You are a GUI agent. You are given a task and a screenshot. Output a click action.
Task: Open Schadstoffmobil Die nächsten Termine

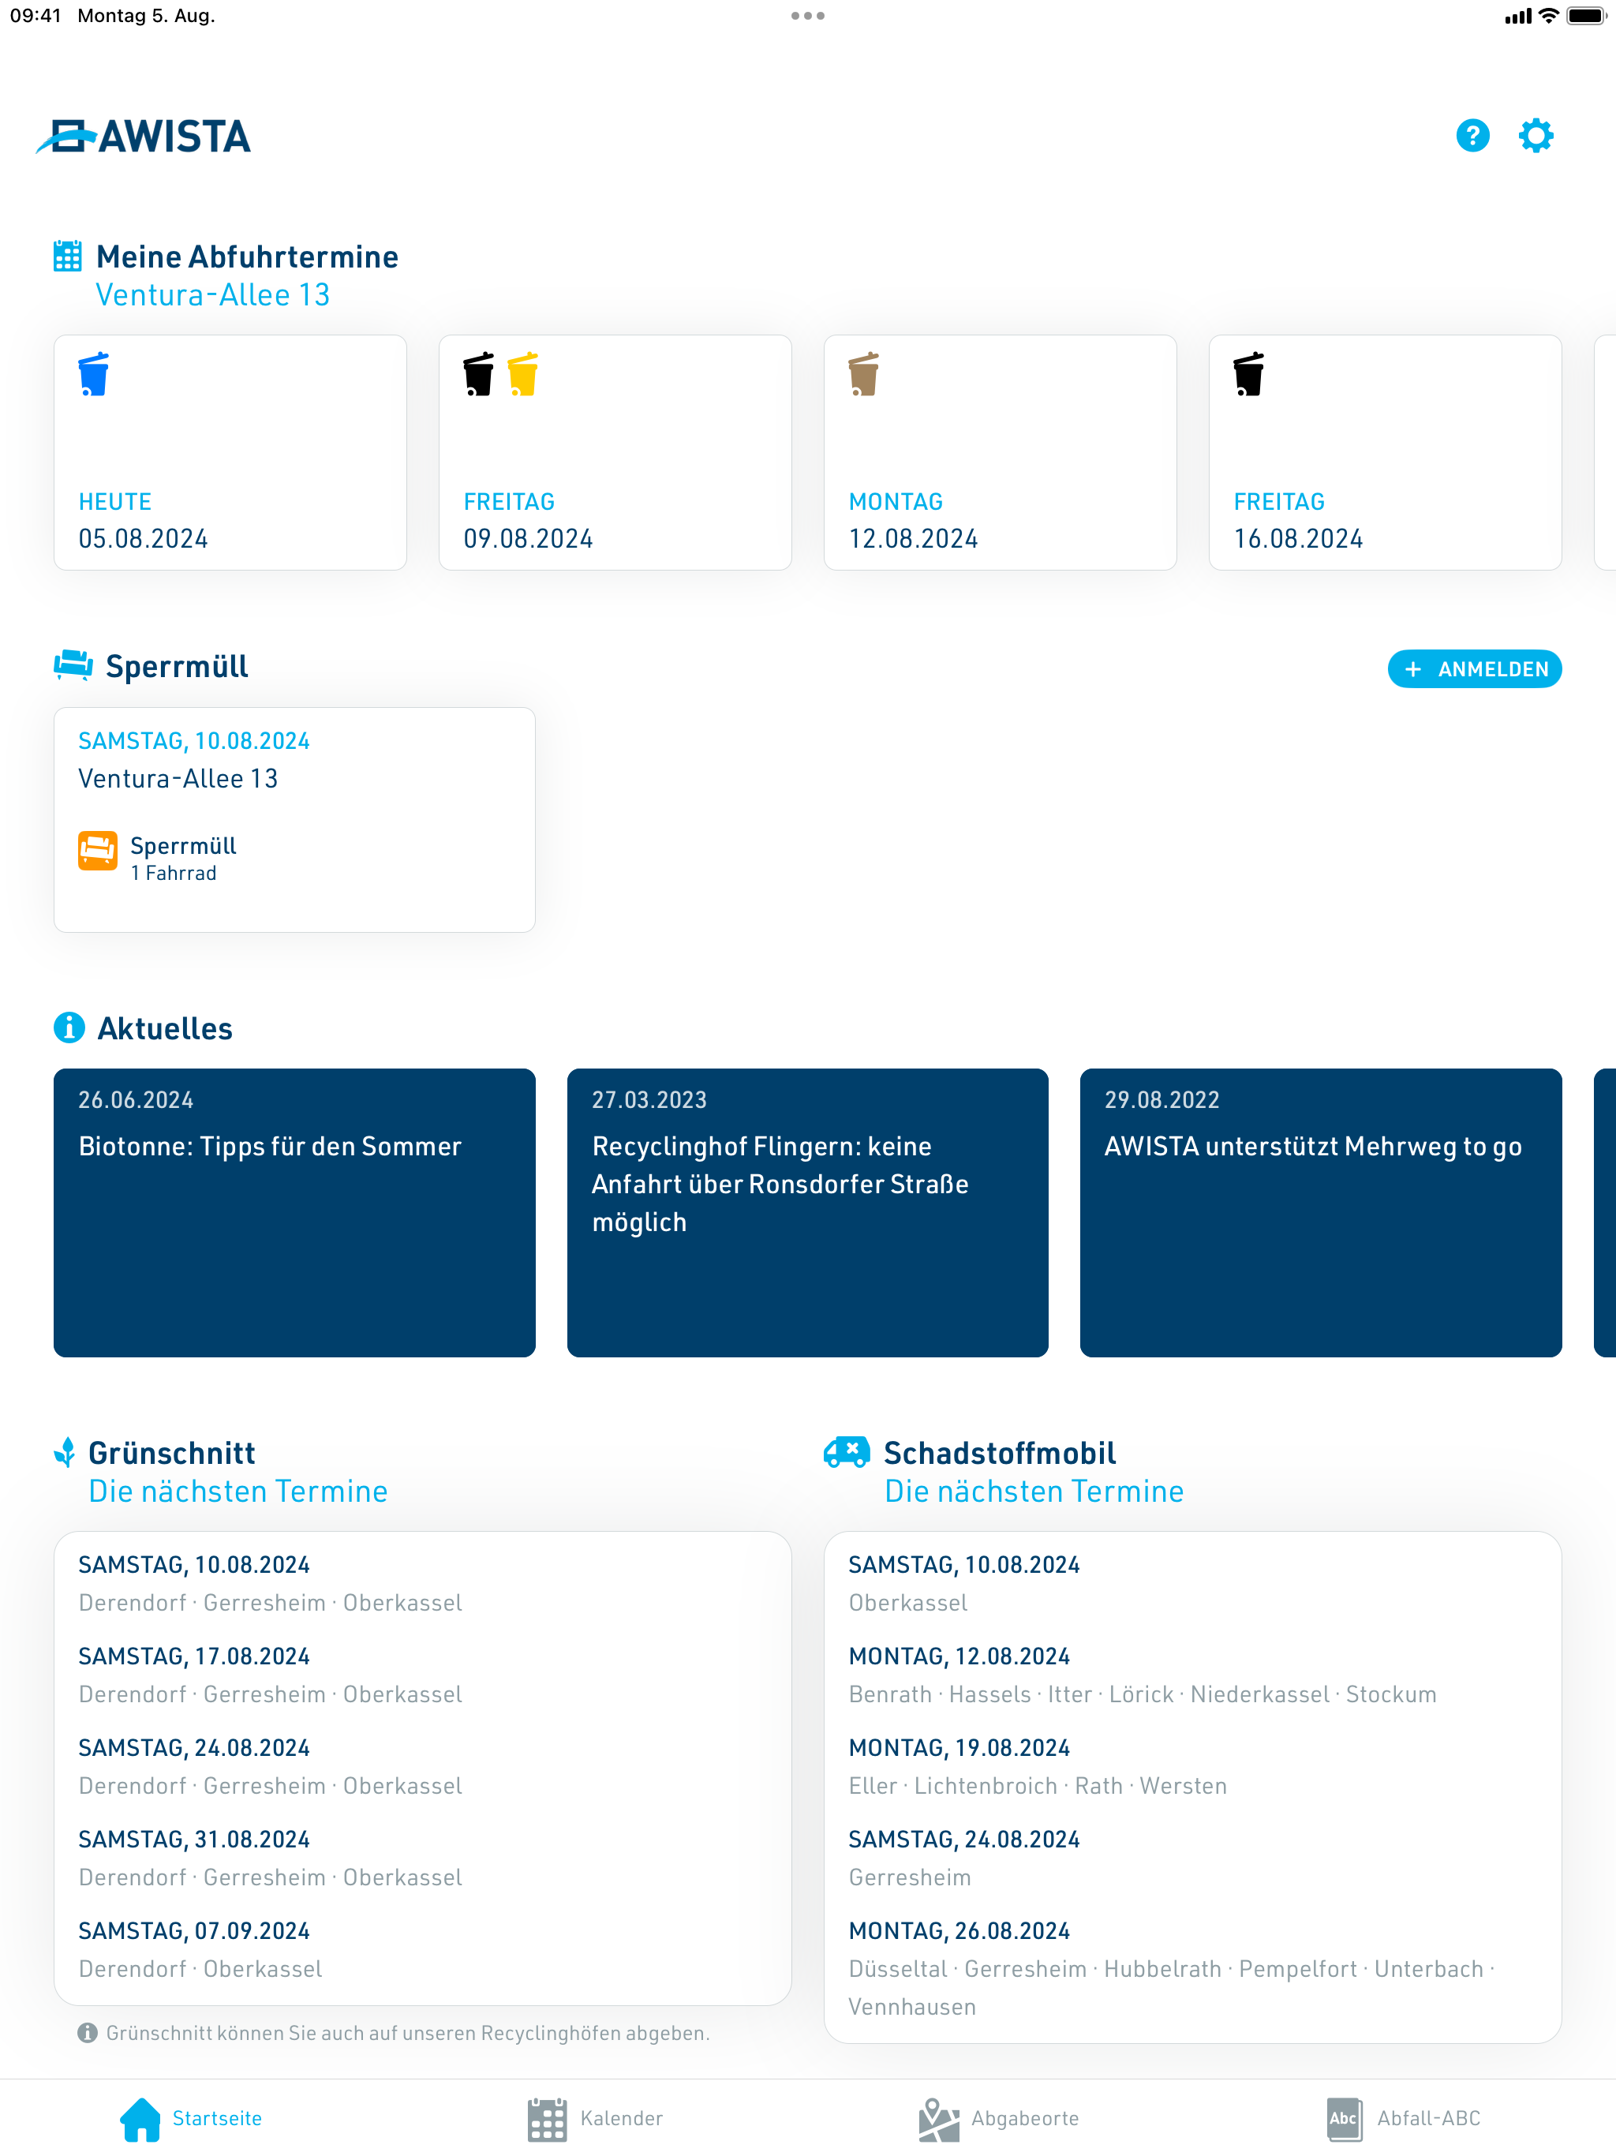pyautogui.click(x=1034, y=1490)
